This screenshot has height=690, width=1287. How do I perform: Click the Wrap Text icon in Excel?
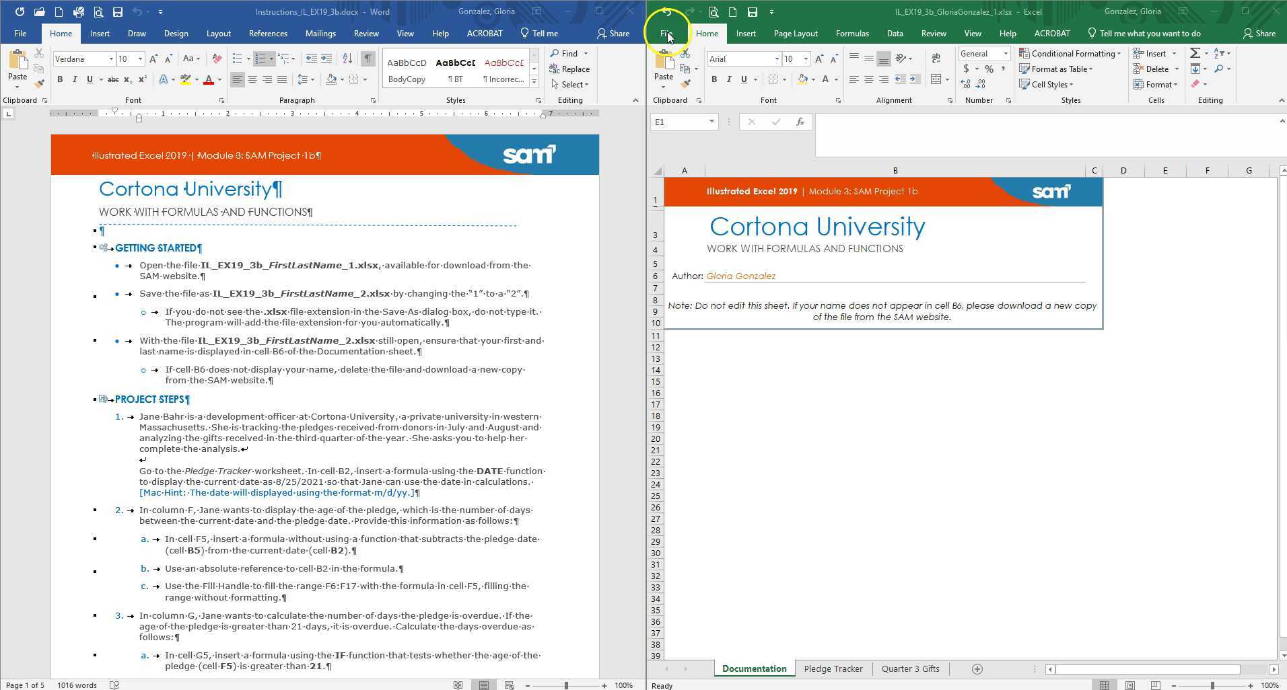click(936, 59)
